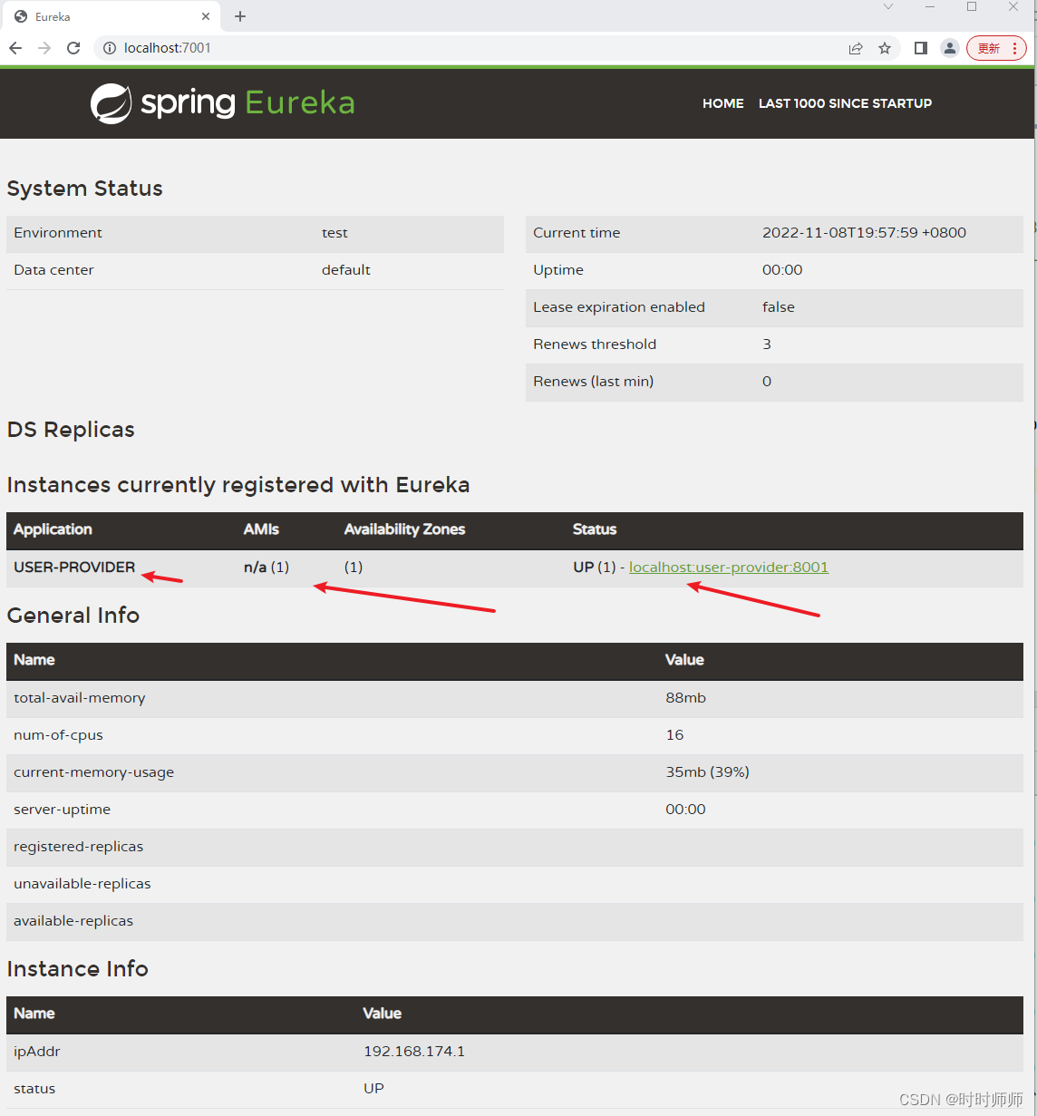Click the available-replicas row name
The height and width of the screenshot is (1116, 1037).
(73, 921)
